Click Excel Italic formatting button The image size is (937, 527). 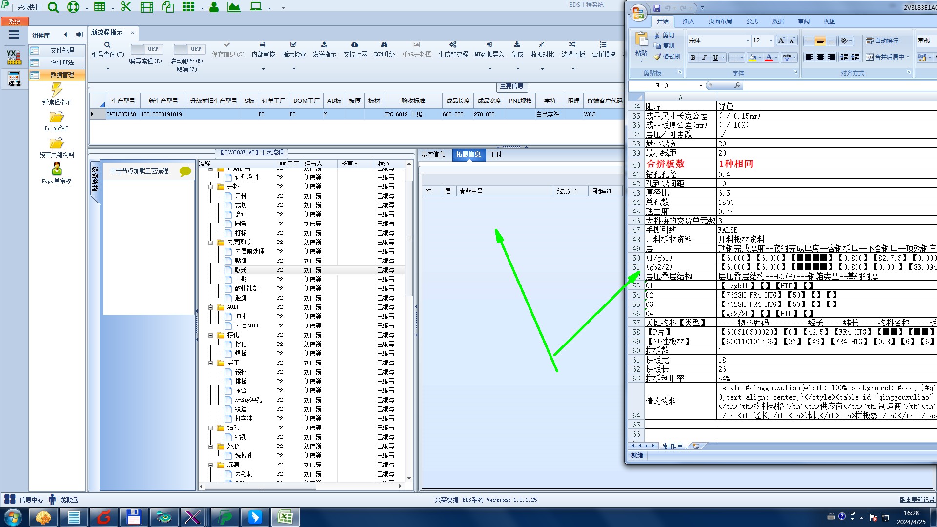(x=704, y=58)
